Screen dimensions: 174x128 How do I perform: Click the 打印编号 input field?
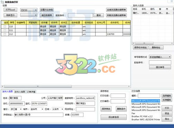[118, 101]
